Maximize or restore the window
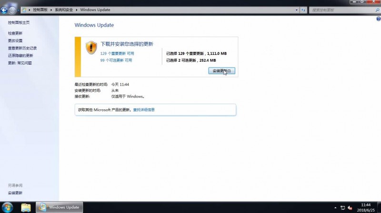 (362, 2)
